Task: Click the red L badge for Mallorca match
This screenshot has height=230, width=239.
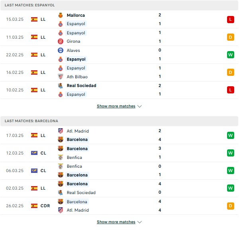Action: pyautogui.click(x=231, y=20)
